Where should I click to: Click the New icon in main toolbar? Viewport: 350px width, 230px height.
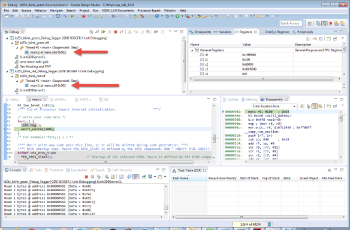coord(7,16)
